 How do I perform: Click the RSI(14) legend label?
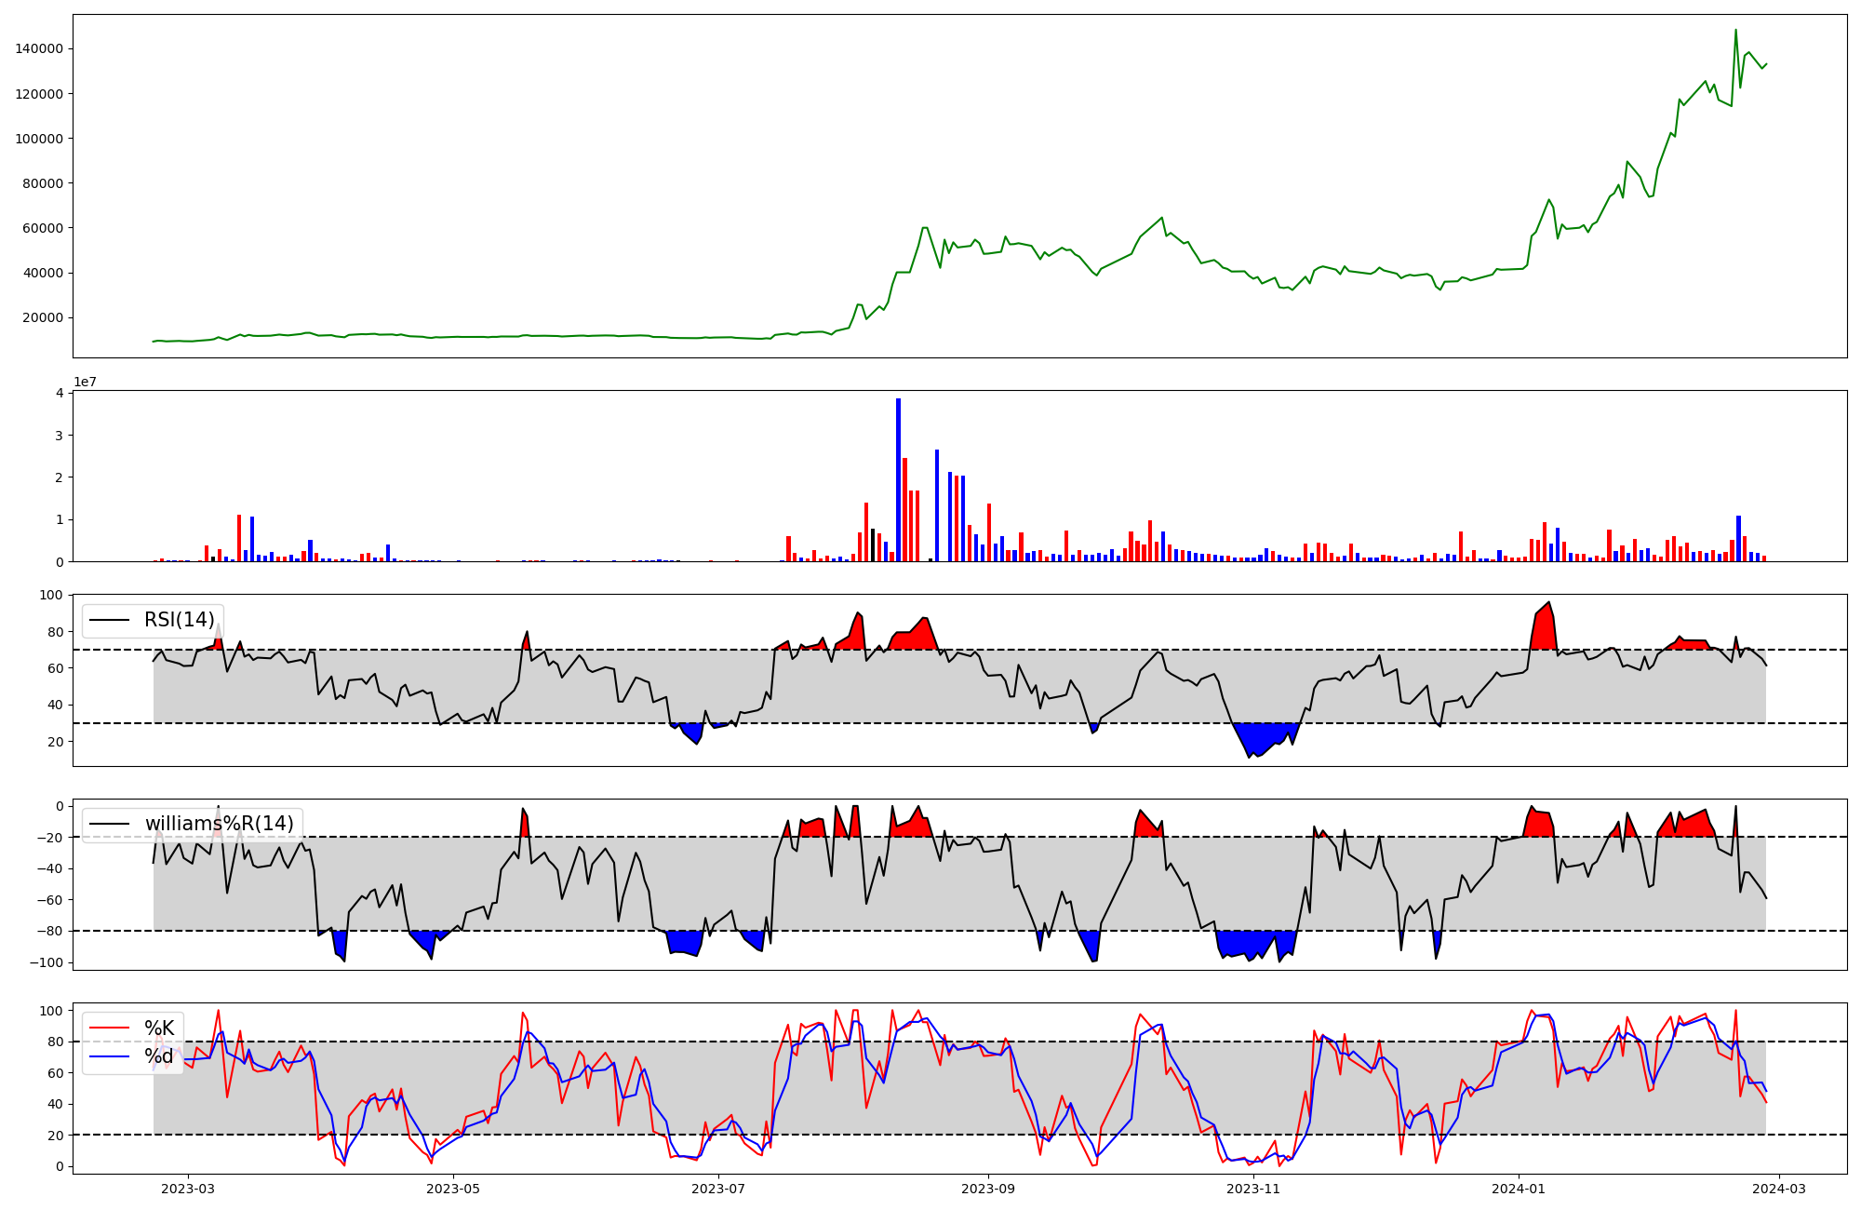coord(179,620)
